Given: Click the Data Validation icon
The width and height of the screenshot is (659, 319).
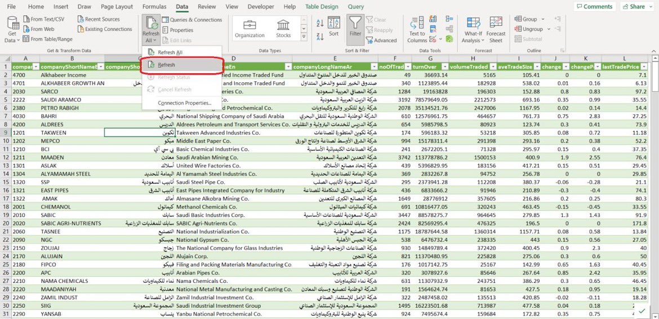Looking at the screenshot, I should point(433,39).
